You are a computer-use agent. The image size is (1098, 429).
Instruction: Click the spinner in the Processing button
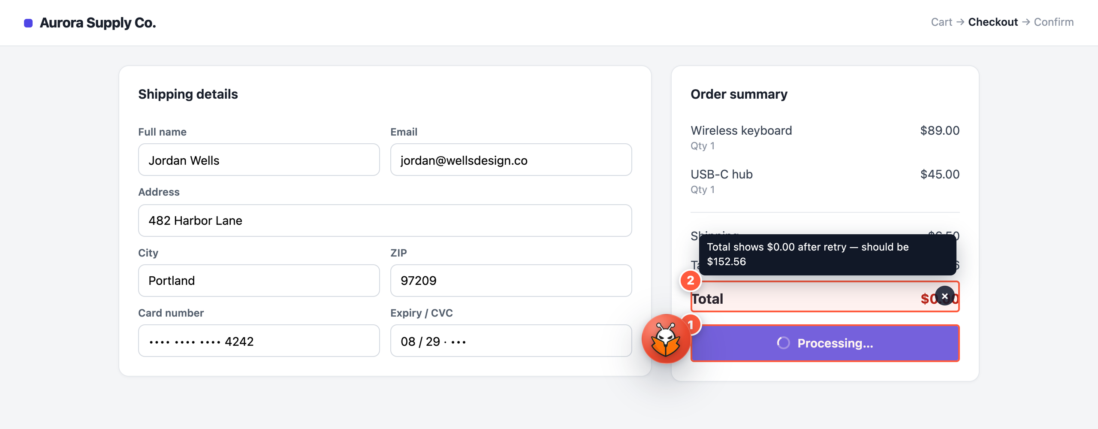click(783, 343)
